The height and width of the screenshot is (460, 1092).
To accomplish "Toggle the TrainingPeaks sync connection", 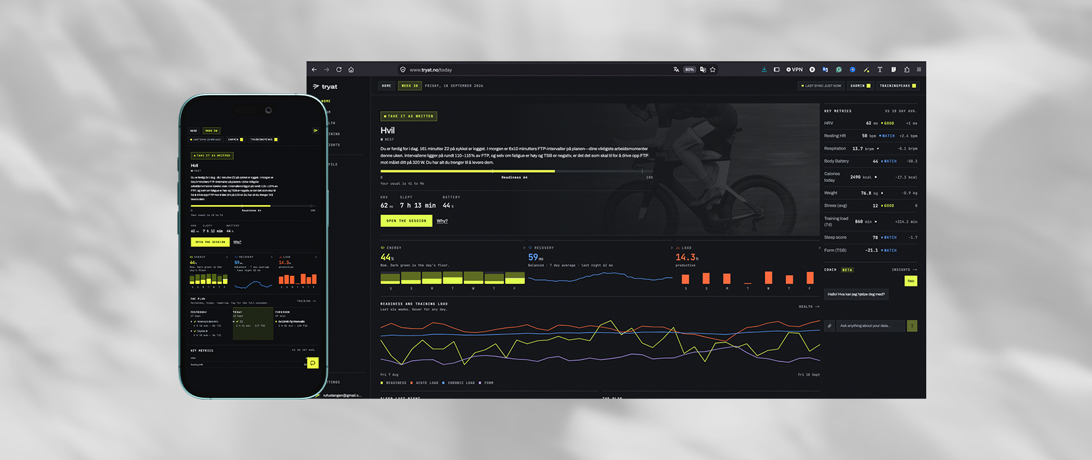I will tap(897, 85).
